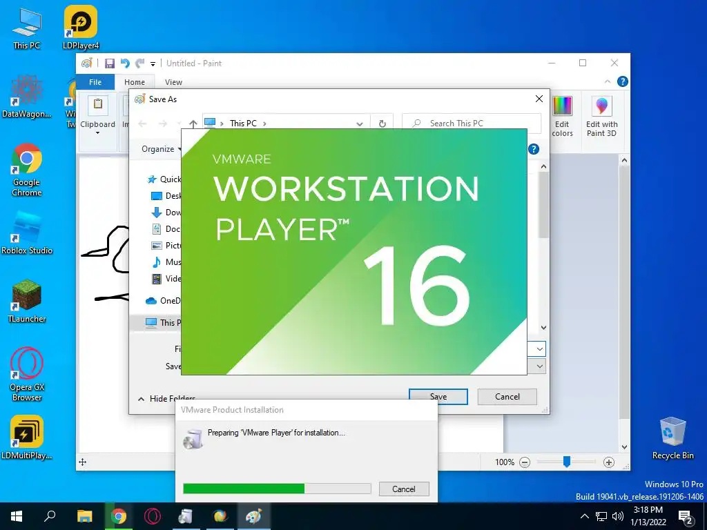Select OneDrive in navigation pane

163,301
